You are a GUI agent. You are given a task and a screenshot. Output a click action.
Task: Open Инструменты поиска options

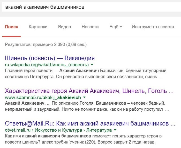pos(153,27)
